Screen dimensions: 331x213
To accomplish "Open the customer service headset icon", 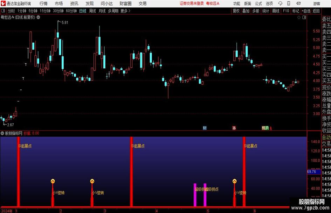I will coord(280,3).
